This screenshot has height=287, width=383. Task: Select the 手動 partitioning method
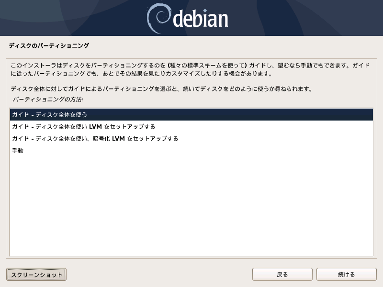pyautogui.click(x=191, y=151)
